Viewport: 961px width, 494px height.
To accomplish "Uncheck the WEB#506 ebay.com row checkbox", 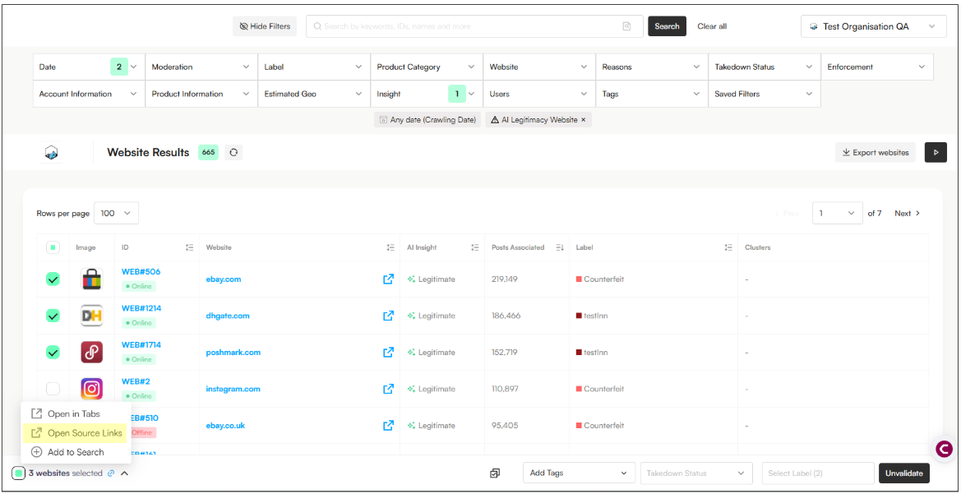I will tap(53, 279).
